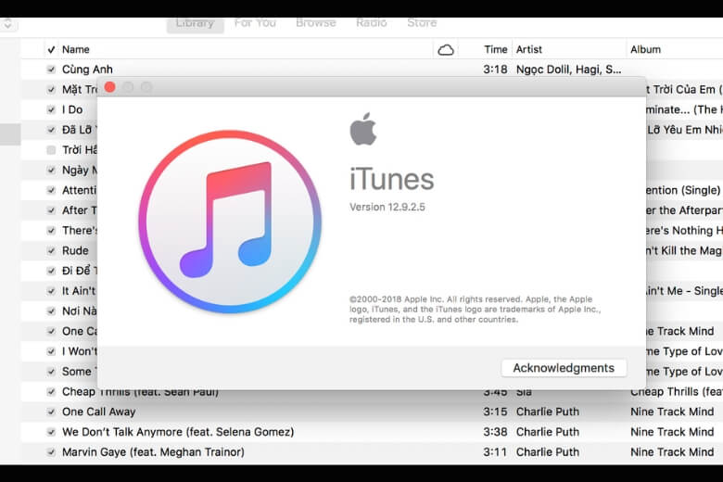The height and width of the screenshot is (482, 723).
Task: Click Charlie Puth artist for Marvin Gaye row
Action: (547, 452)
